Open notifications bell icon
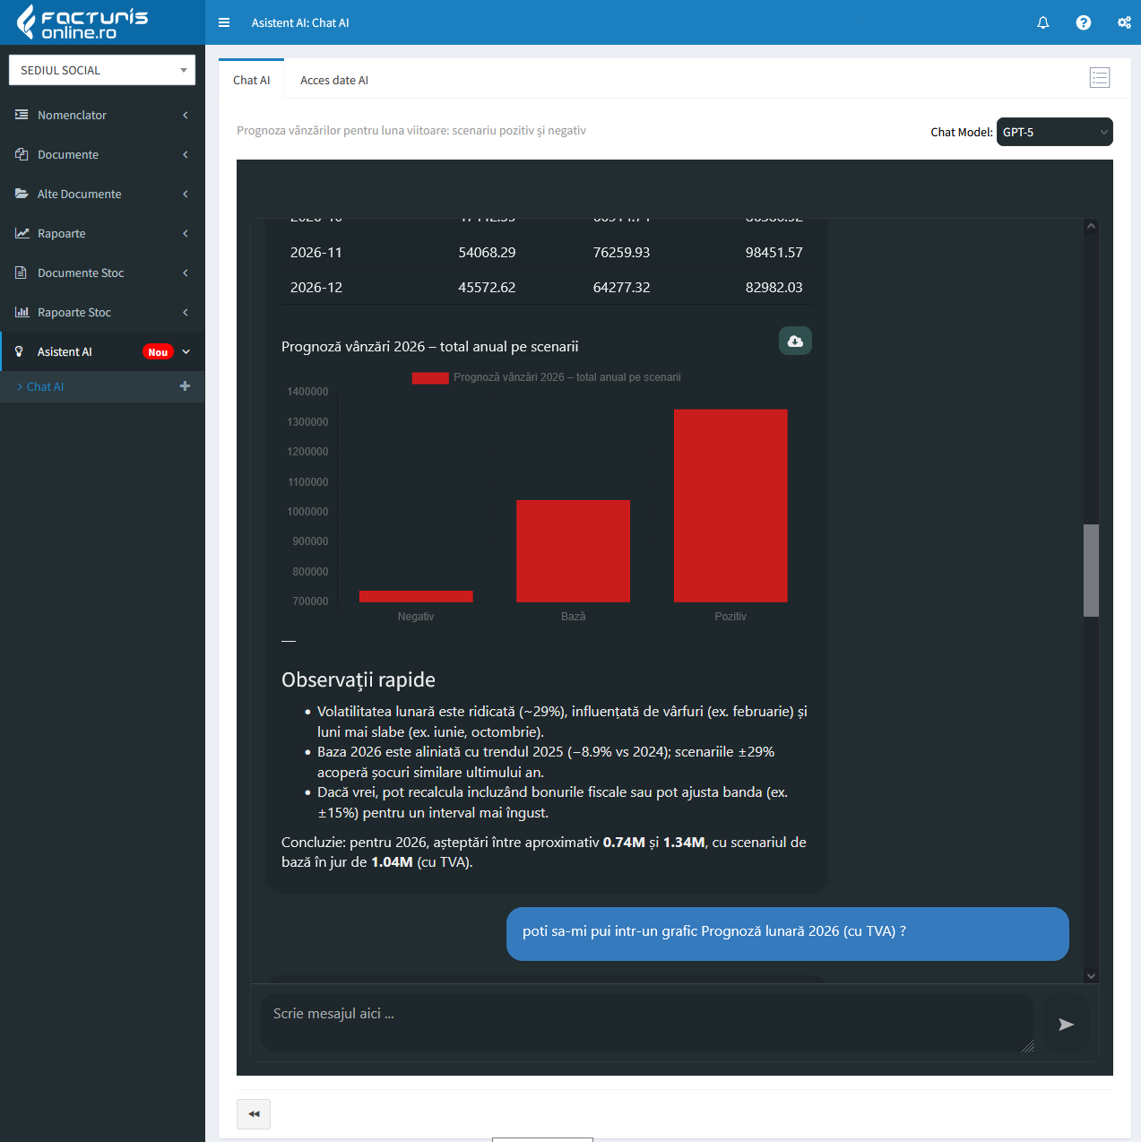 pos(1043,22)
